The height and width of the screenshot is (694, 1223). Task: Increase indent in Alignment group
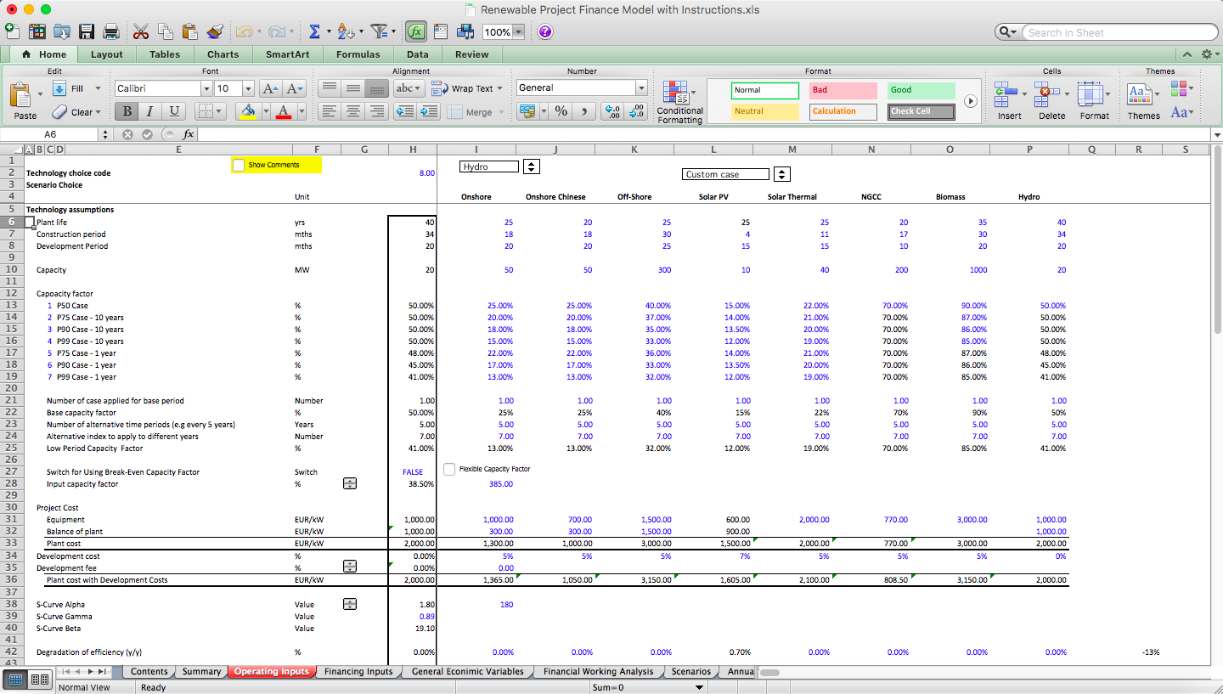[430, 111]
